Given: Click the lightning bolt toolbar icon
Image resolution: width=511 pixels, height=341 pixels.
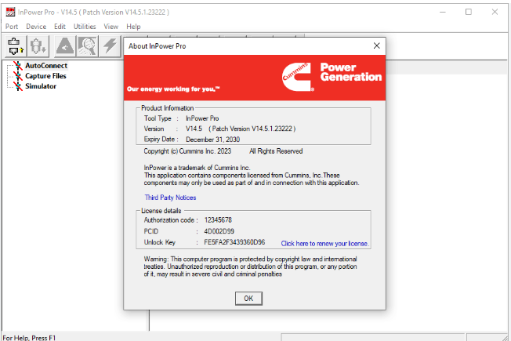Looking at the screenshot, I should (x=111, y=46).
